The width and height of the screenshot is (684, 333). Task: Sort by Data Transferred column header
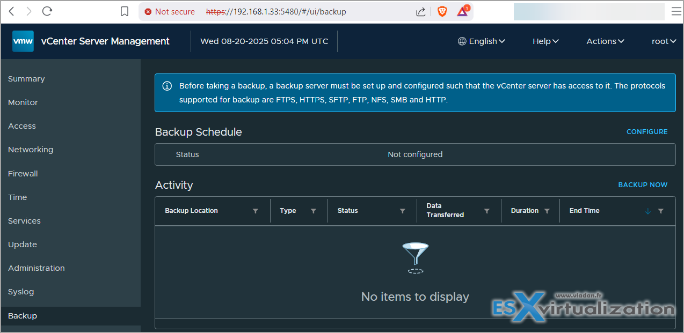(445, 210)
